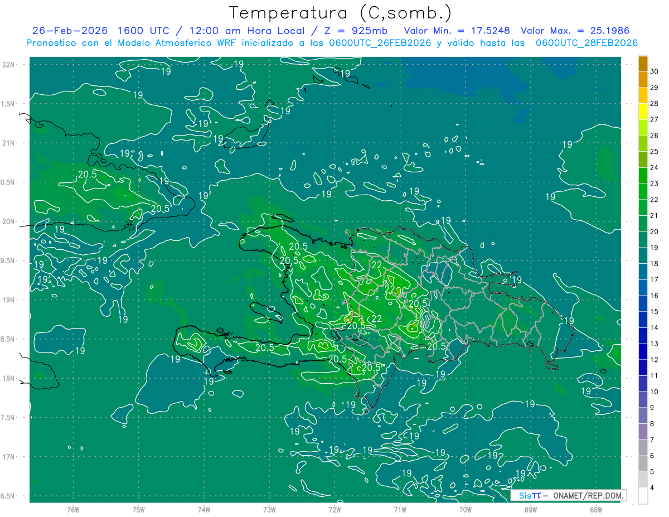The image size is (669, 517).
Task: Click the title "Temperatura (C,somb.)"
Action: 341,13
